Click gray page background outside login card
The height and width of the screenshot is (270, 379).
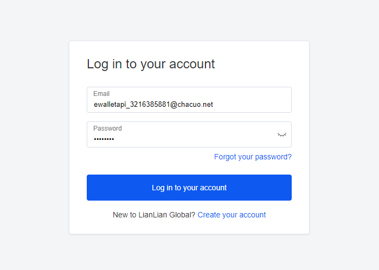point(34,136)
